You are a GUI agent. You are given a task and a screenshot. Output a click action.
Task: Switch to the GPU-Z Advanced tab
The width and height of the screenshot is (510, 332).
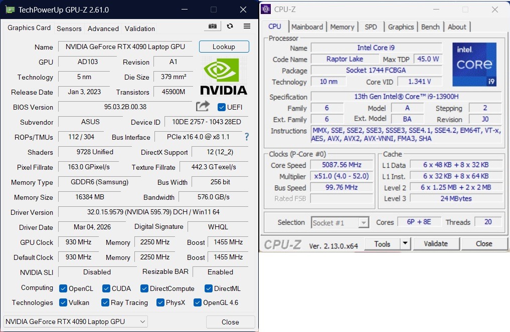pos(103,29)
